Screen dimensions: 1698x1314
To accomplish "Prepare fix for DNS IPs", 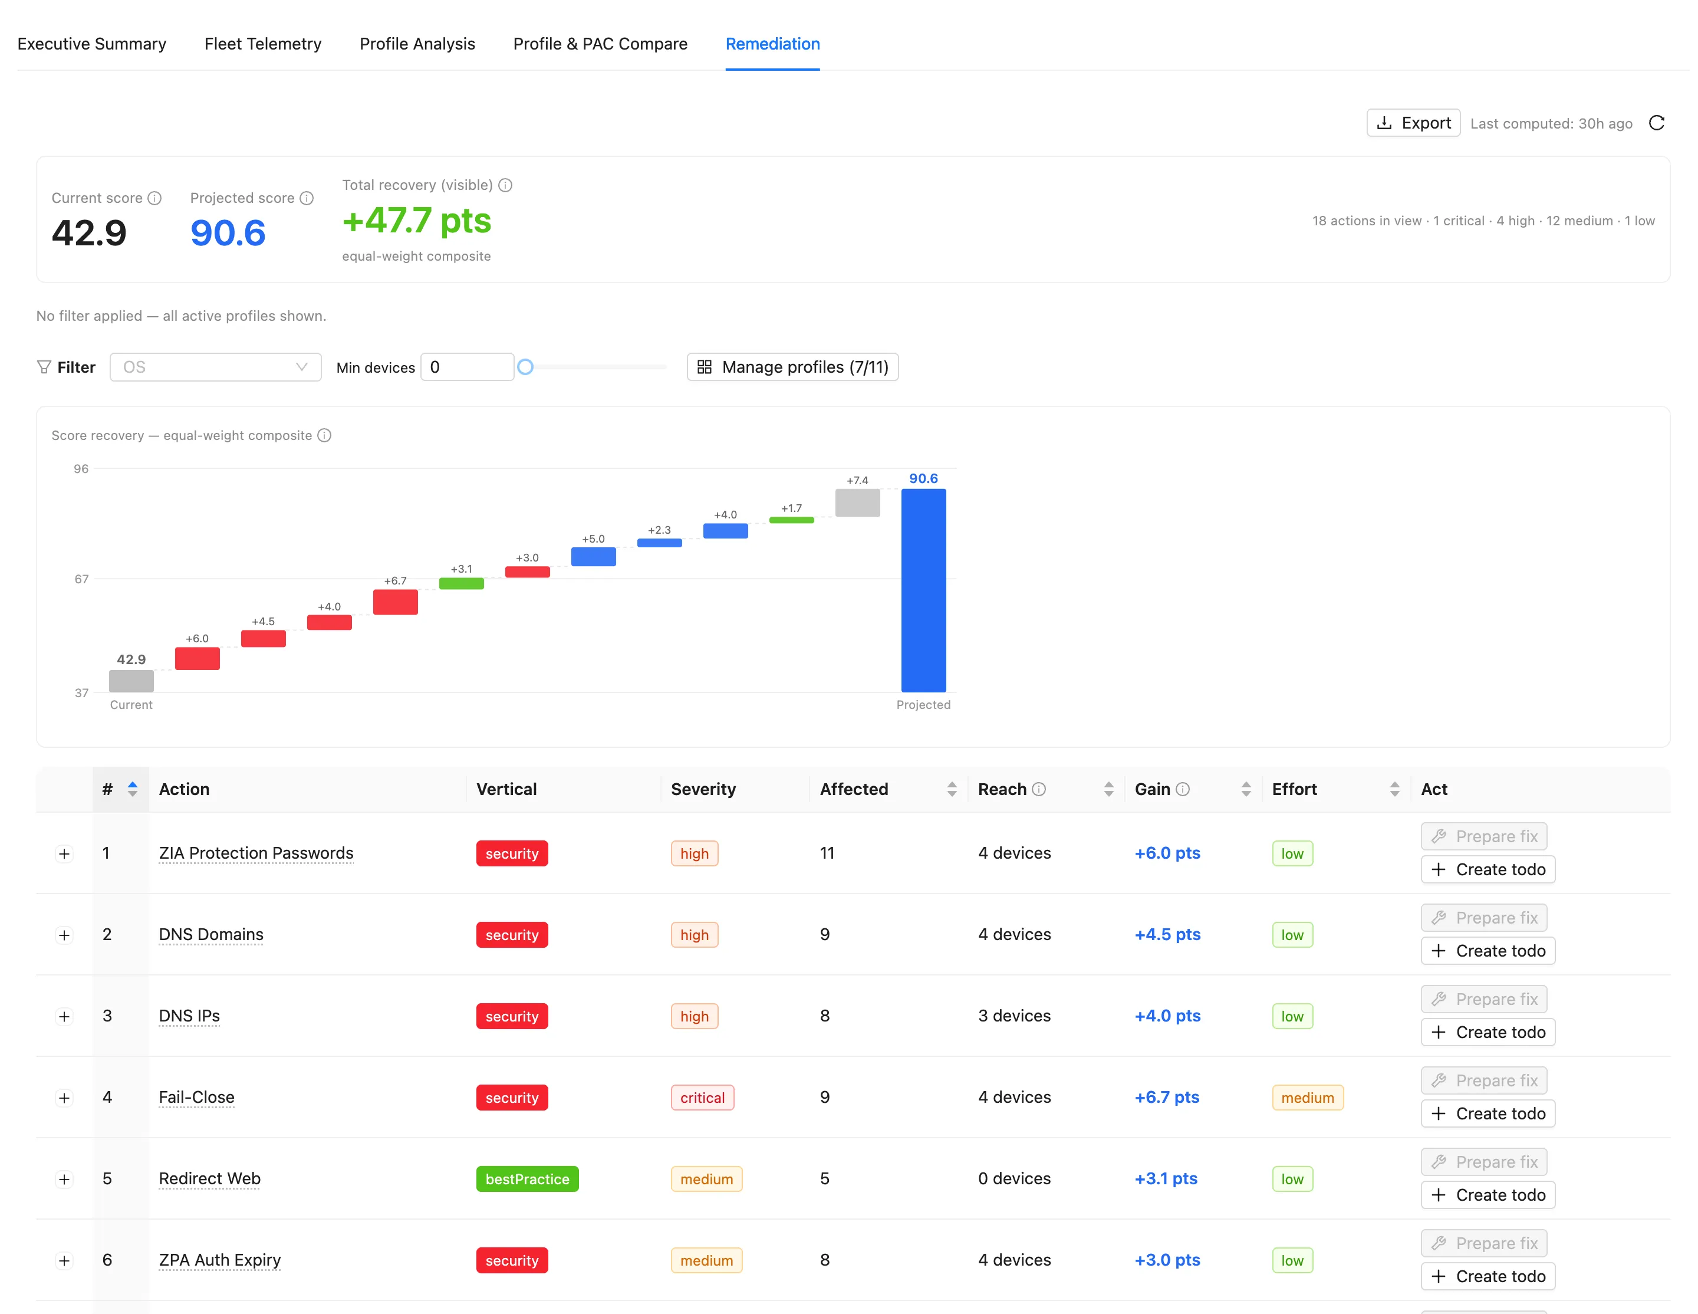I will tap(1484, 999).
